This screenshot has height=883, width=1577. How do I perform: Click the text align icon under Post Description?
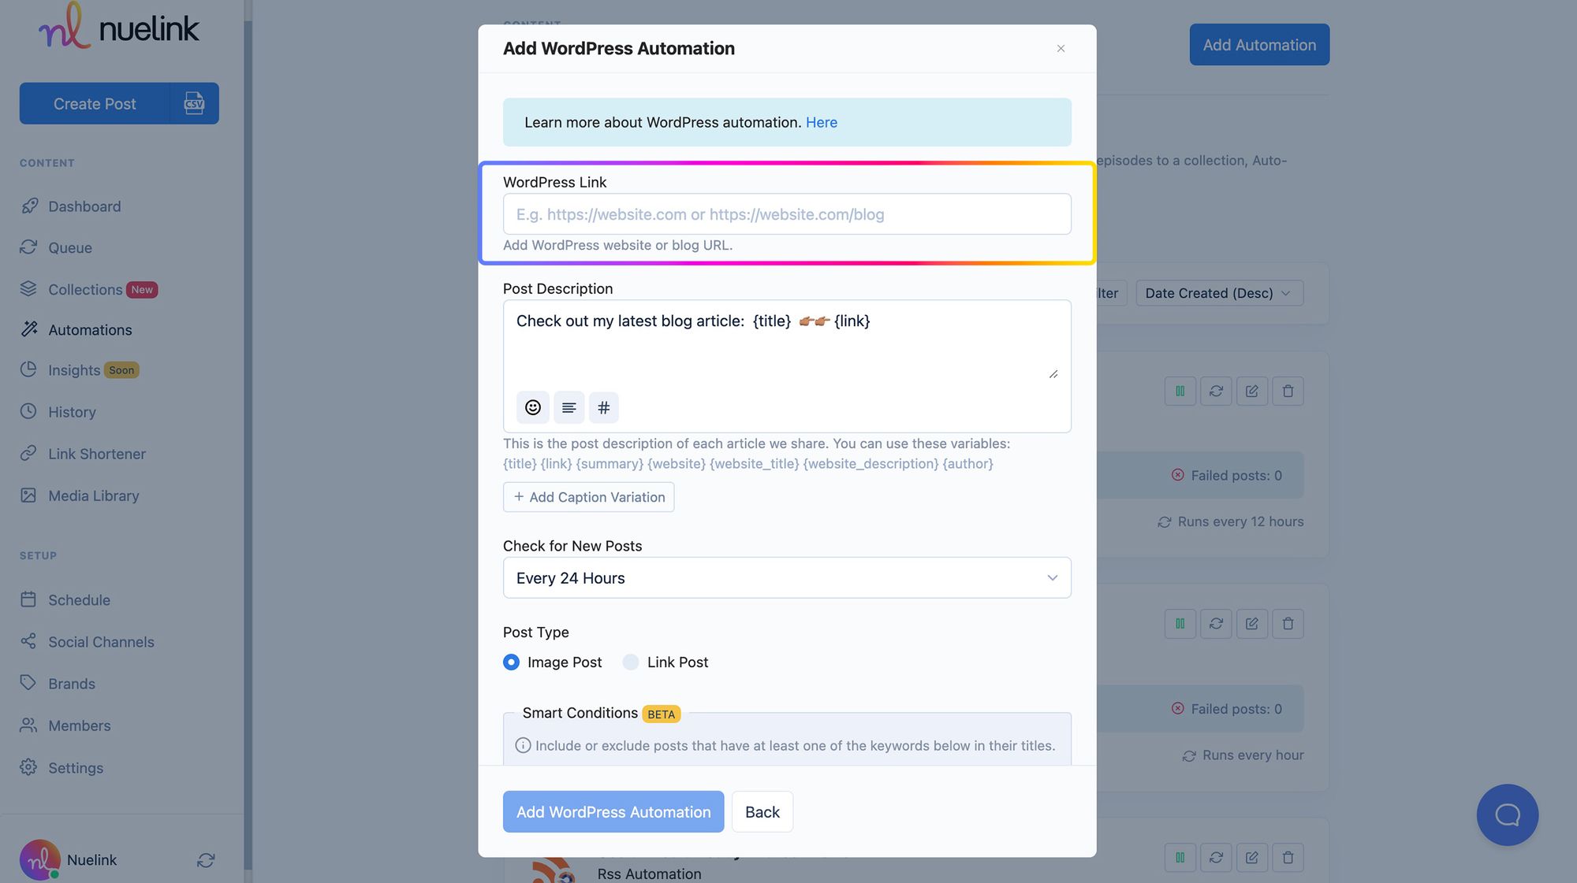569,407
